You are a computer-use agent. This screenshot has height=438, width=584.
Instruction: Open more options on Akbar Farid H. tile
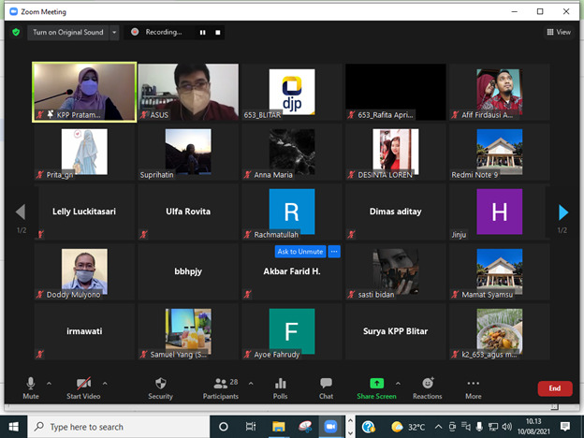click(334, 252)
